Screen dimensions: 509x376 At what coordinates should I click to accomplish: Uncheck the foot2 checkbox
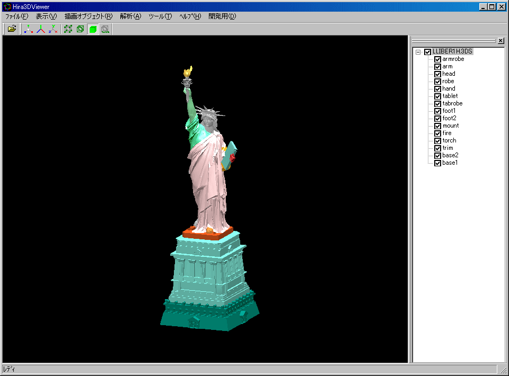pos(437,119)
